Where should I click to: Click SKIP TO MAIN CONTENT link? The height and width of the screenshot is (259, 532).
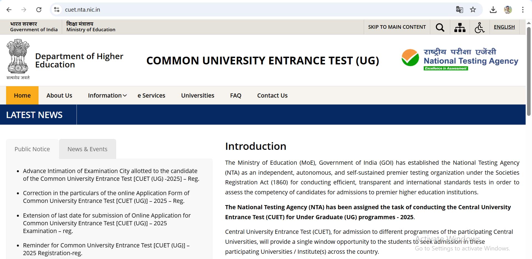(x=397, y=27)
